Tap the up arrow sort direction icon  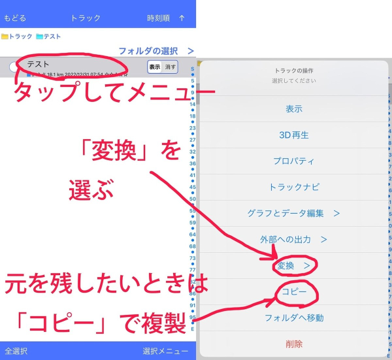(x=182, y=18)
